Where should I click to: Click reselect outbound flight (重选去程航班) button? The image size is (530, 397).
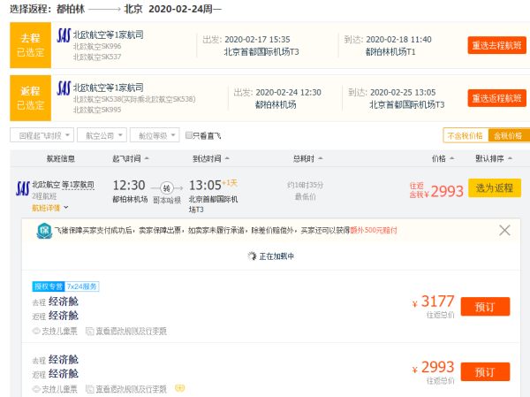(x=496, y=46)
